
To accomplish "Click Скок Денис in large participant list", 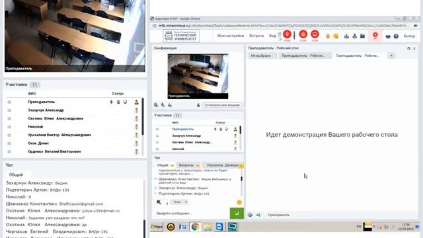I will click(x=38, y=143).
